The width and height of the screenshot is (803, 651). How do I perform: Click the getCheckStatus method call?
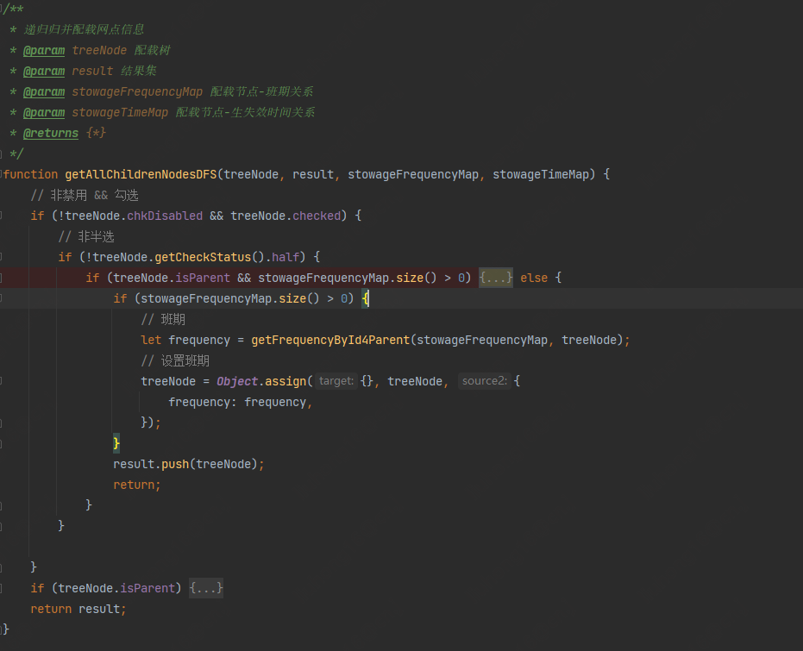tap(203, 257)
